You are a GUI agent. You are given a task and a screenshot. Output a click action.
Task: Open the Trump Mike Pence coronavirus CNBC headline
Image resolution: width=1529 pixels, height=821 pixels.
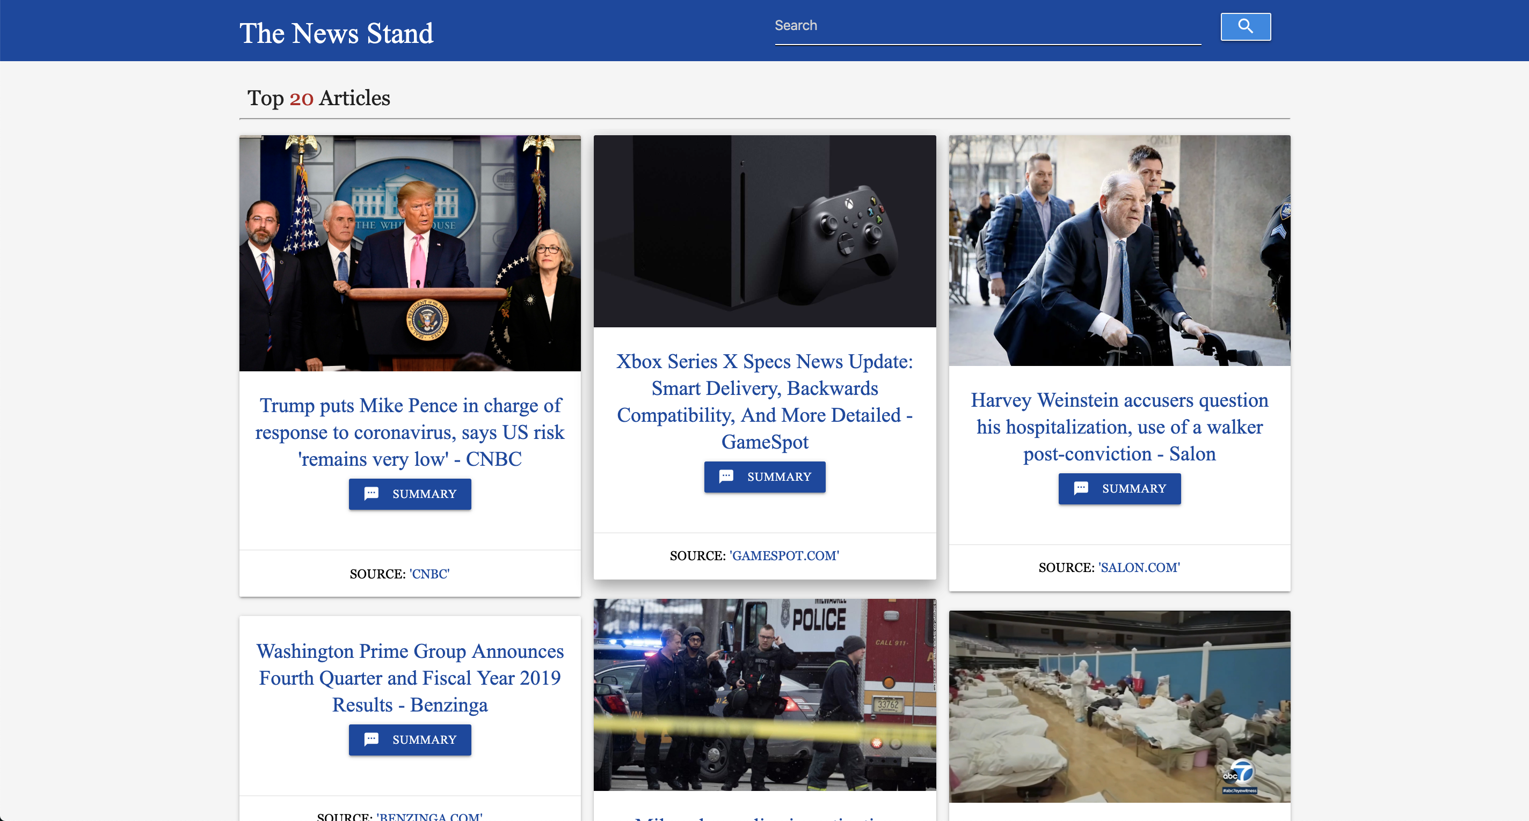[x=410, y=433]
